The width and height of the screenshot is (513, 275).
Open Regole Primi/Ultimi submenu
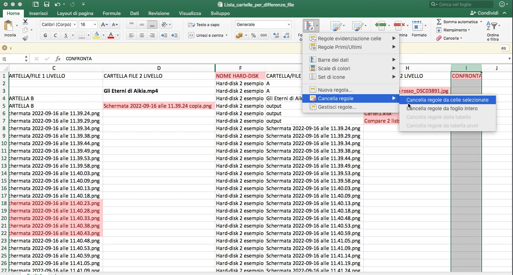[x=351, y=47]
